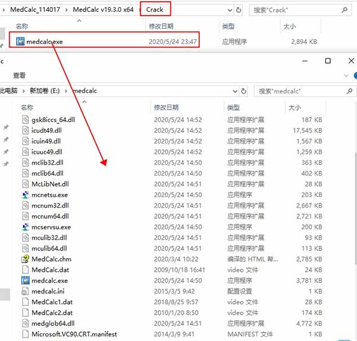Click the vertical scrollbar in medcalc window
Screen dimensions: 357x341
click(x=355, y=208)
